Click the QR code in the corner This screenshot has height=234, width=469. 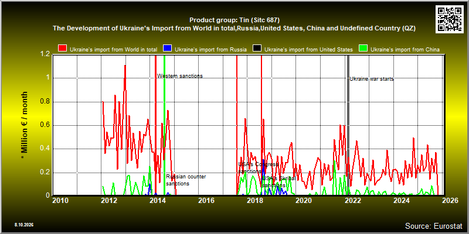451,18
